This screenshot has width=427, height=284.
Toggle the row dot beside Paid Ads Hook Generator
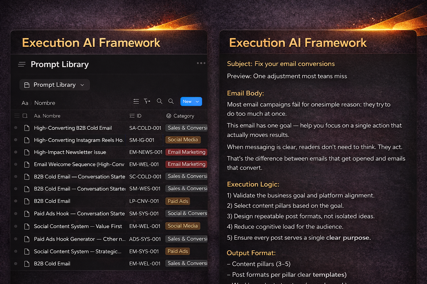(16, 239)
